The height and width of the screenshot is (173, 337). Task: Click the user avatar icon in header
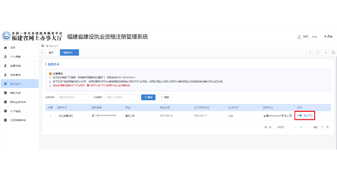[299, 37]
